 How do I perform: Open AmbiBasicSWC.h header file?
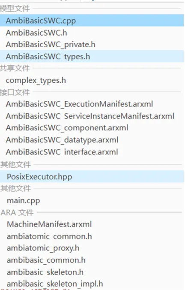pyautogui.click(x=92, y=33)
